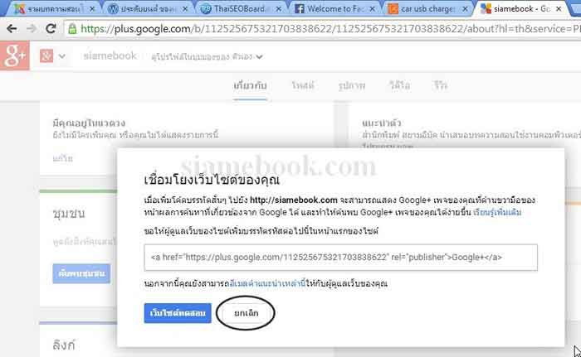Click the เชื่อมโยงเว็บไซต์ของคุณ dialog title
581x357 pixels.
click(212, 180)
